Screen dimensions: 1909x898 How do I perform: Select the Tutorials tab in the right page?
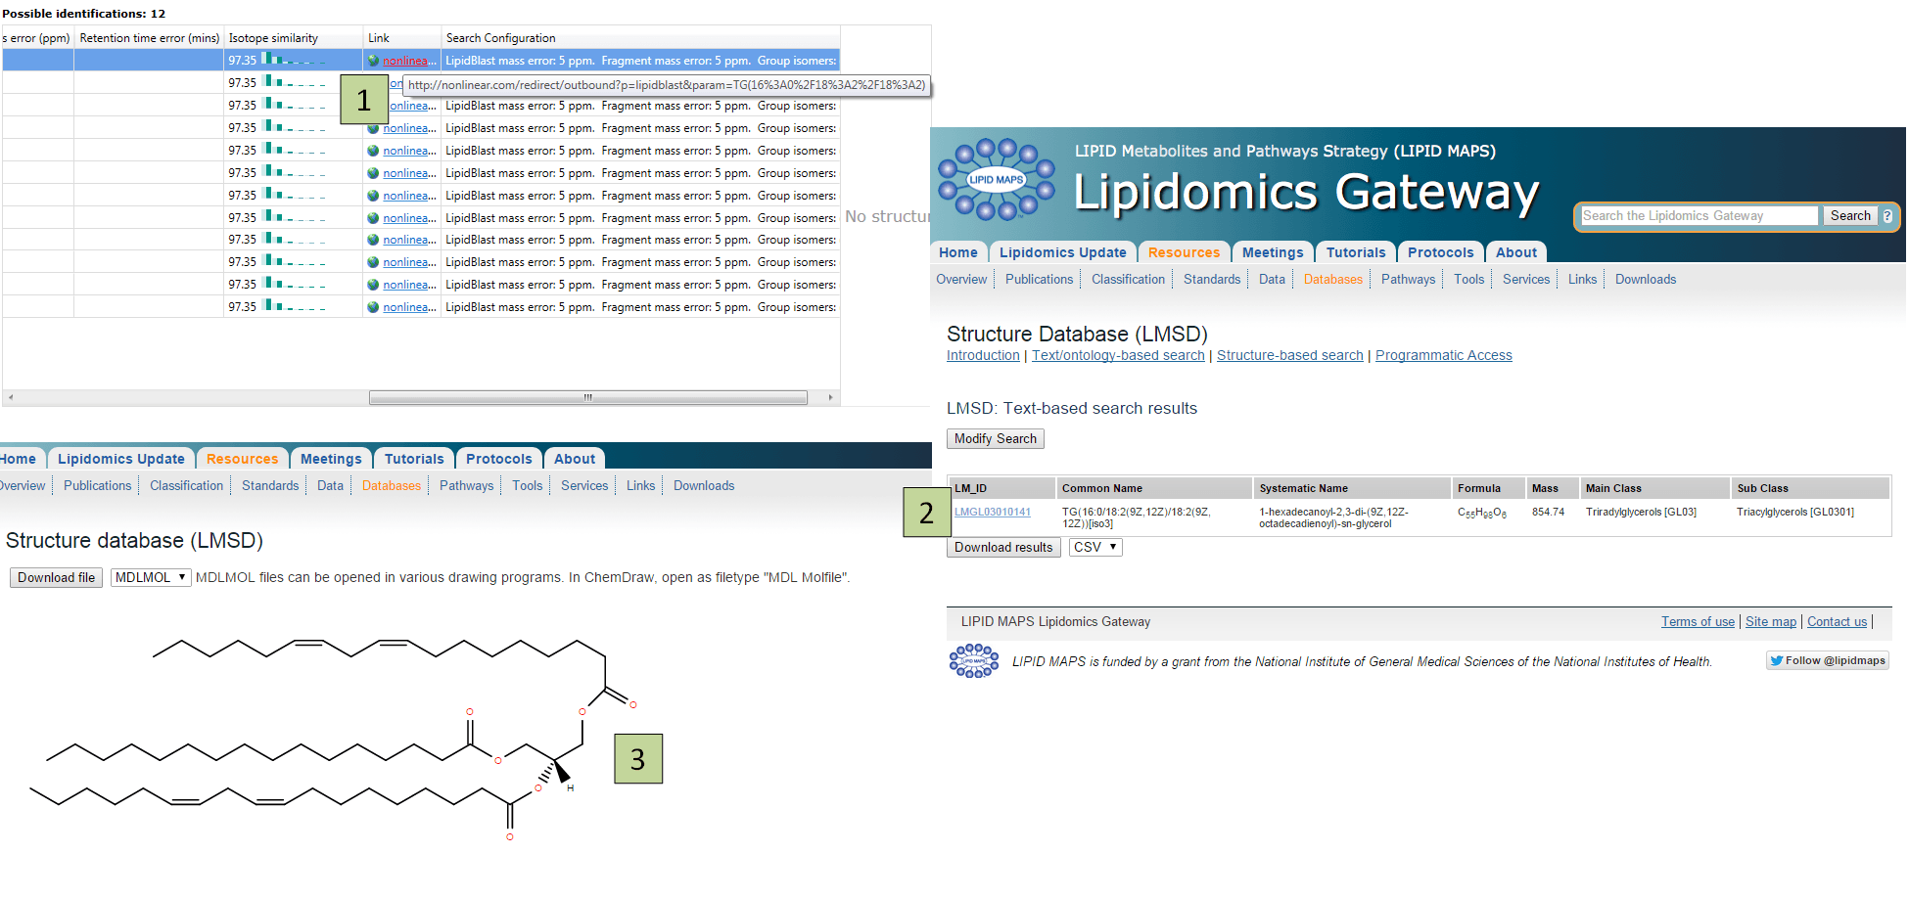1356,252
